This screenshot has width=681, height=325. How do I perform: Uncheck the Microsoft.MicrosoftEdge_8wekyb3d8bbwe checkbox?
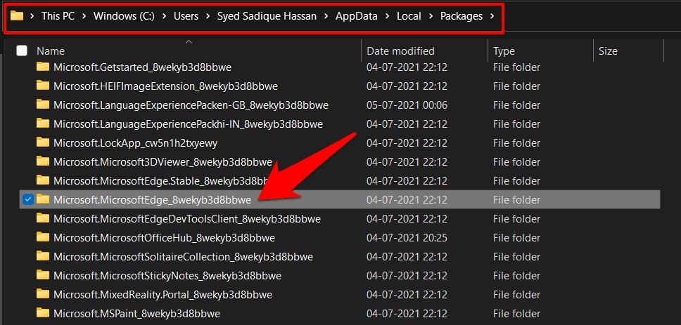pyautogui.click(x=27, y=199)
